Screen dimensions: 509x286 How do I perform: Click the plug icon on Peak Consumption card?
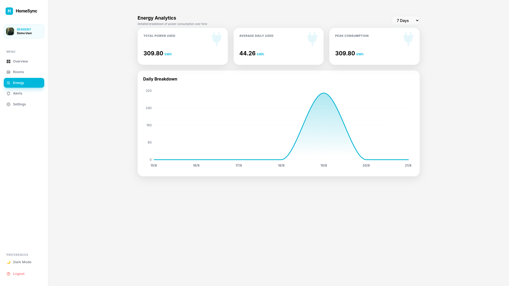(408, 39)
